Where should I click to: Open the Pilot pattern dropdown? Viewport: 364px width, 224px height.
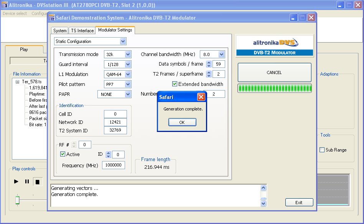128,84
